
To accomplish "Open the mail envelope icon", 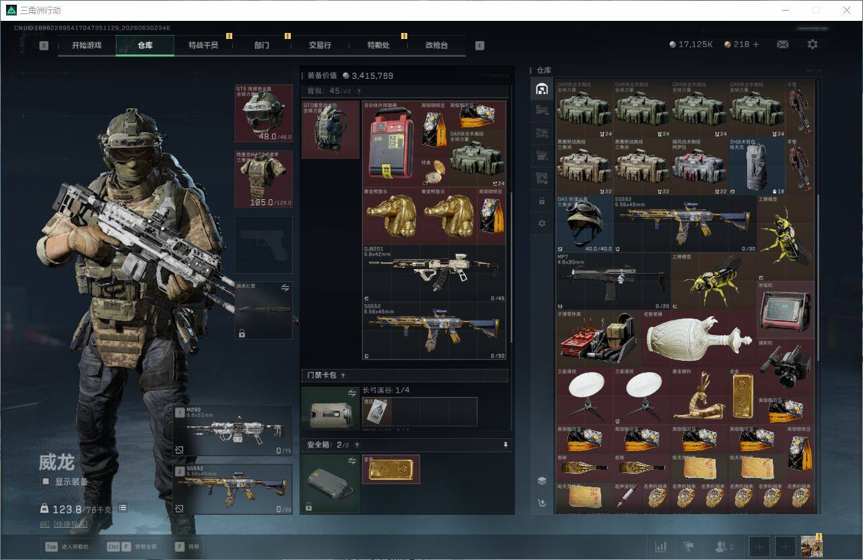I will click(x=782, y=44).
